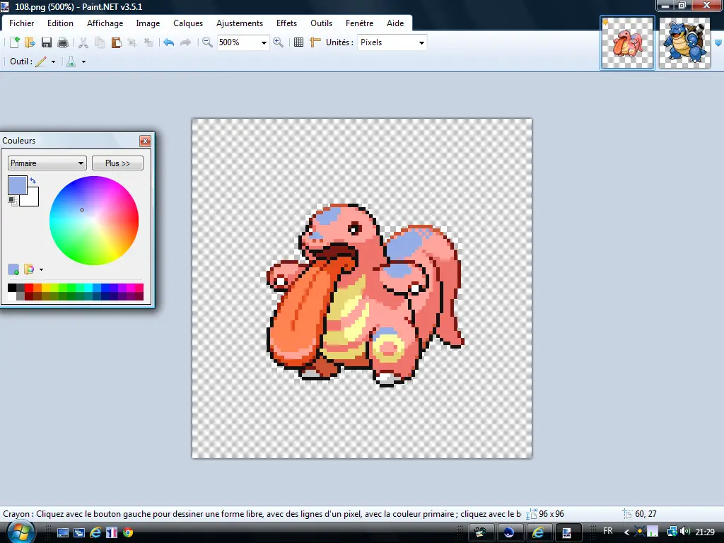
Task: Click the New image icon
Action: pos(14,42)
